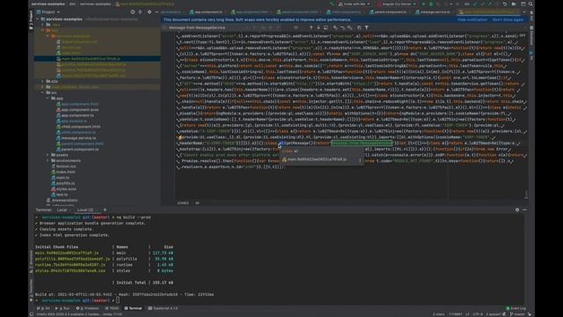Open the TODO tool window button
This screenshot has width=563, height=317.
point(112,308)
